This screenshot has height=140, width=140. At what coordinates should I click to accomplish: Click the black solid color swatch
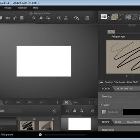pyautogui.click(x=131, y=112)
